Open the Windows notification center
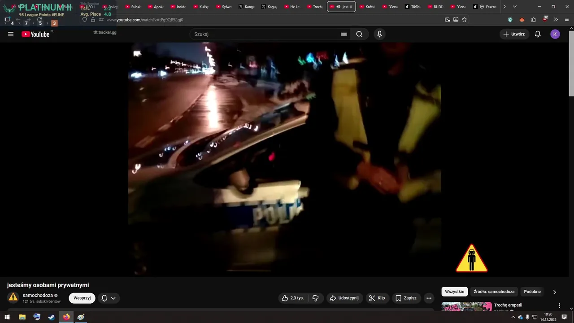This screenshot has height=323, width=574. pos(564,317)
